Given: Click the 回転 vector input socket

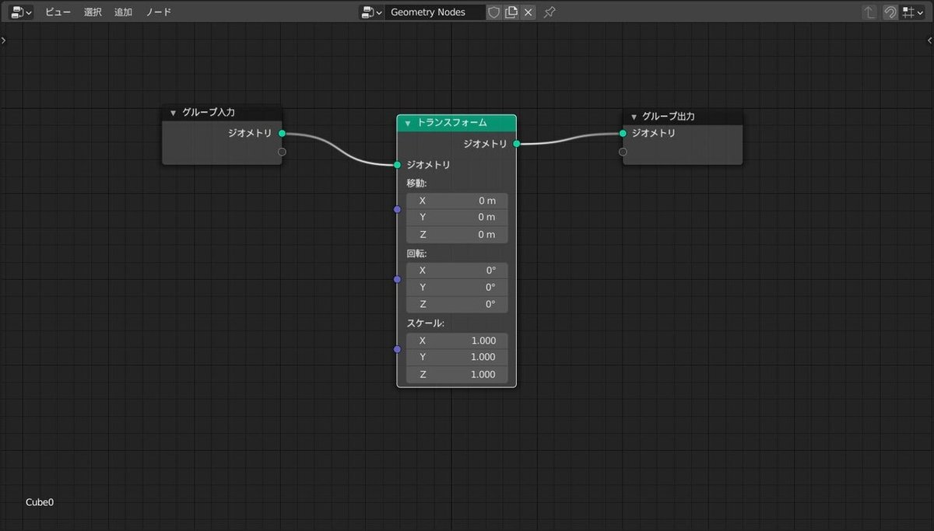Looking at the screenshot, I should pyautogui.click(x=397, y=279).
